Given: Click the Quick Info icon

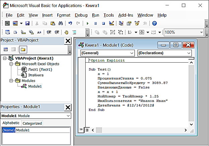Looking at the screenshot, I should coord(23,32).
